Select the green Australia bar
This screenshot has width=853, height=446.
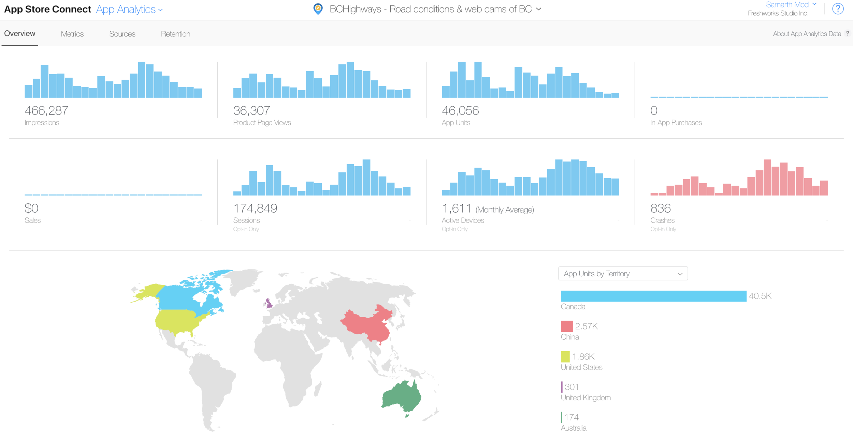[x=561, y=417]
